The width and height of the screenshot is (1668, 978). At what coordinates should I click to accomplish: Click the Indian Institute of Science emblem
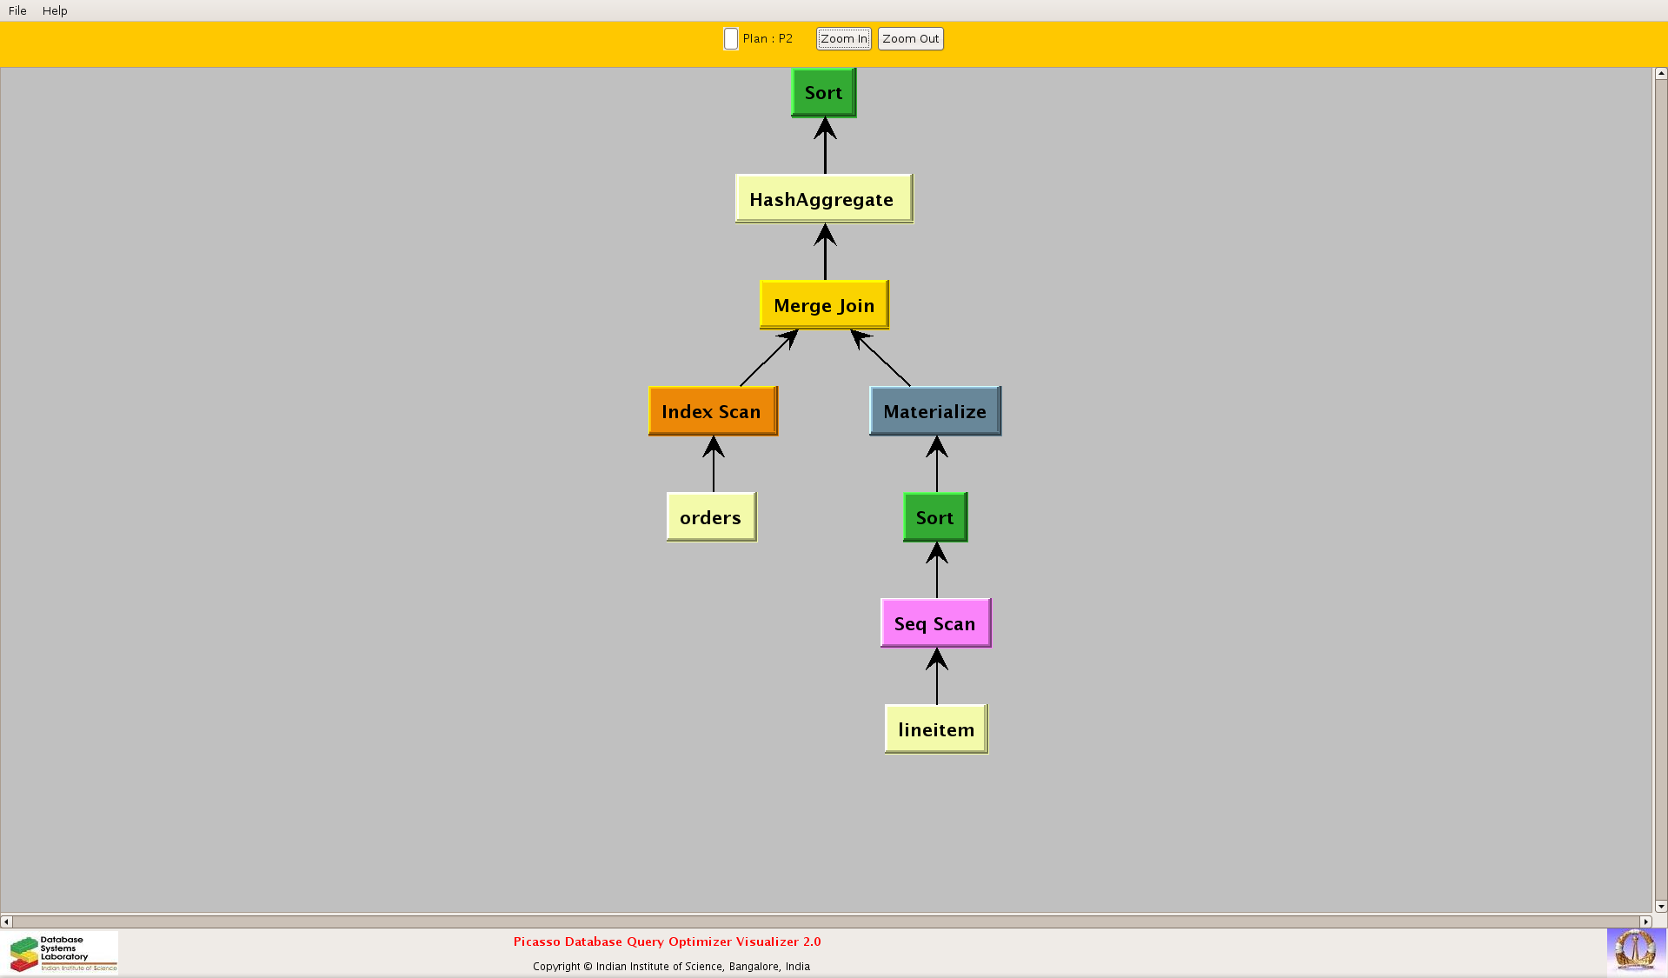tap(1635, 950)
